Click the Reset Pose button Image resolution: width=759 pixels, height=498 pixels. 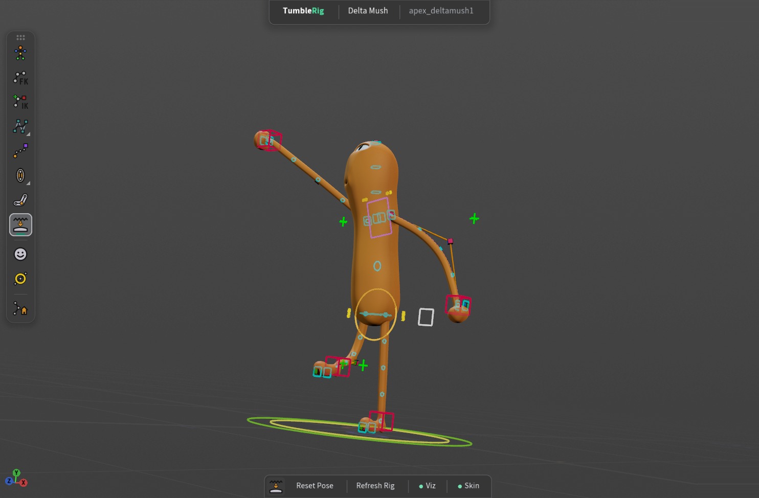point(315,486)
